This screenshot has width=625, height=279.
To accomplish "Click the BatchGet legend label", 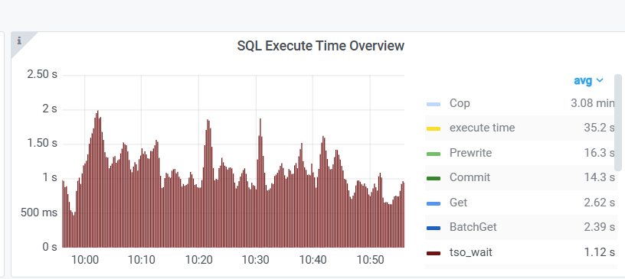I will tap(473, 227).
